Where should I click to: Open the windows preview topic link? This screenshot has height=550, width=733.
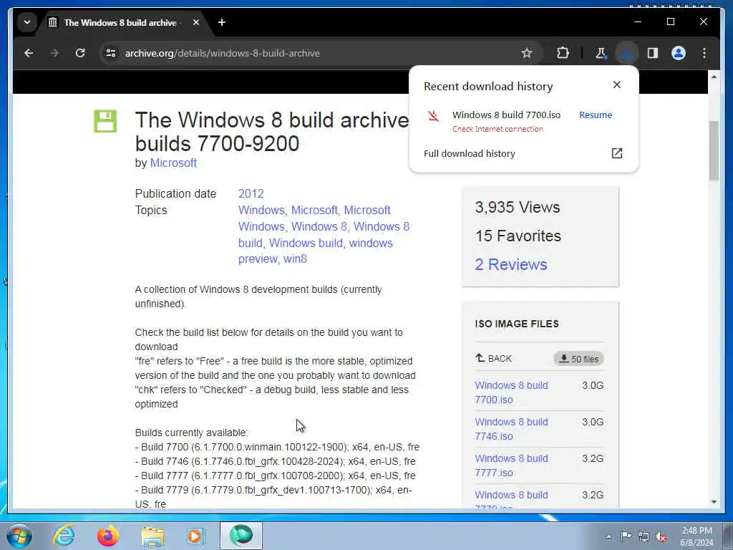[x=316, y=251]
